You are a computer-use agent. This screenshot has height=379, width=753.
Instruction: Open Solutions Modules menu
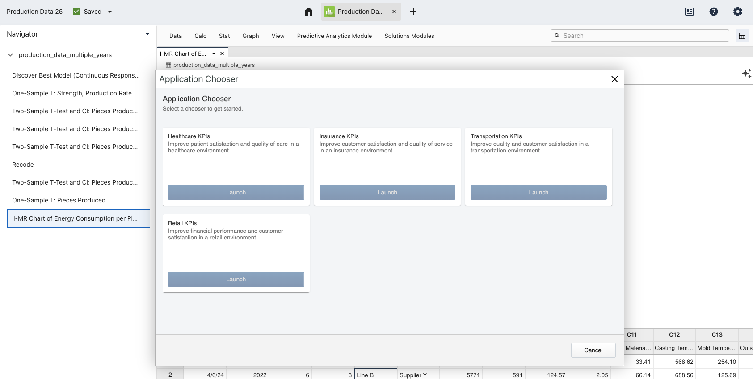[409, 36]
